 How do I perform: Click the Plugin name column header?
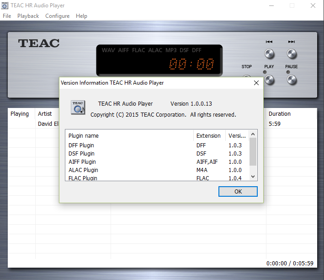[x=130, y=136]
